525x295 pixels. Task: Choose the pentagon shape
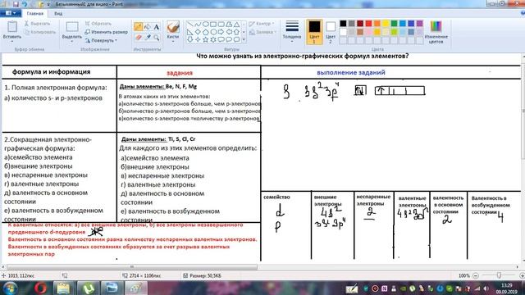(x=205, y=32)
